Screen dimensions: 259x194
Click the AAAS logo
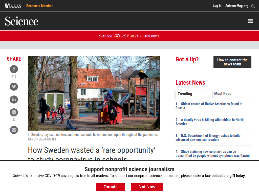[13, 6]
